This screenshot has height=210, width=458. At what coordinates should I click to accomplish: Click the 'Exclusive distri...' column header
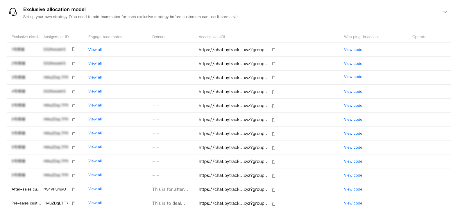click(x=26, y=37)
